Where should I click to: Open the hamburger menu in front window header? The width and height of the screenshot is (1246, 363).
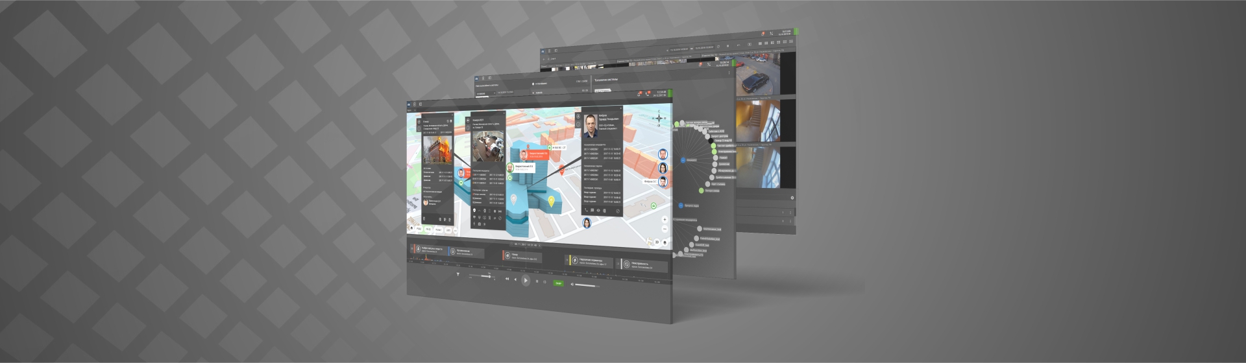[416, 104]
